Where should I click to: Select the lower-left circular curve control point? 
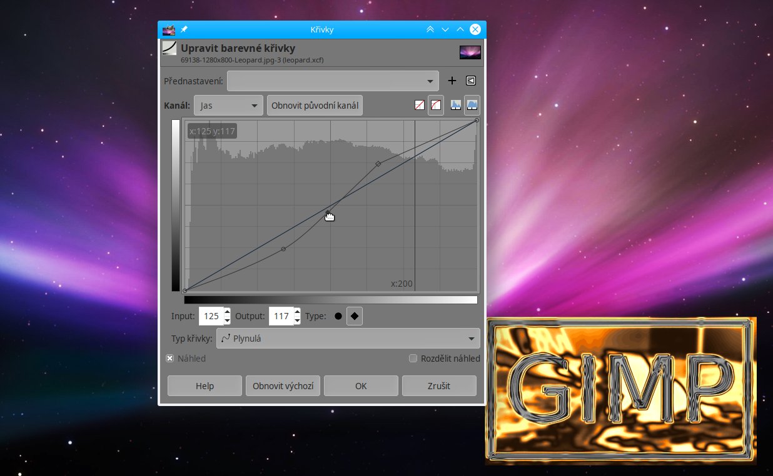283,249
